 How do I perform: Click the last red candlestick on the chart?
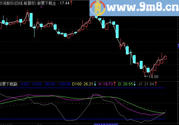165,57
